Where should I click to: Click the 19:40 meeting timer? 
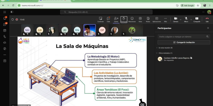coord(22,20)
